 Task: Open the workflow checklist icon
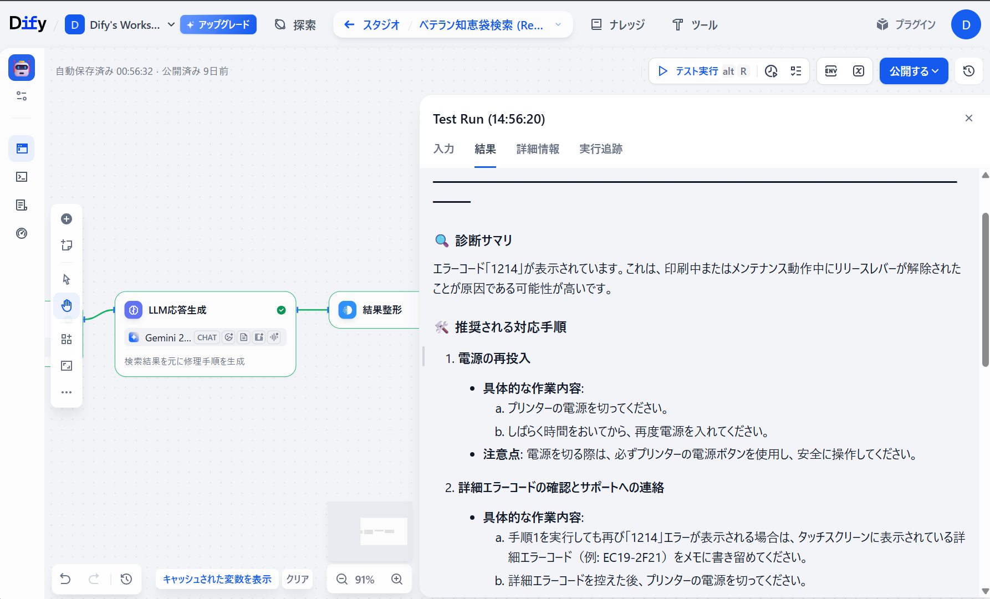click(x=797, y=71)
